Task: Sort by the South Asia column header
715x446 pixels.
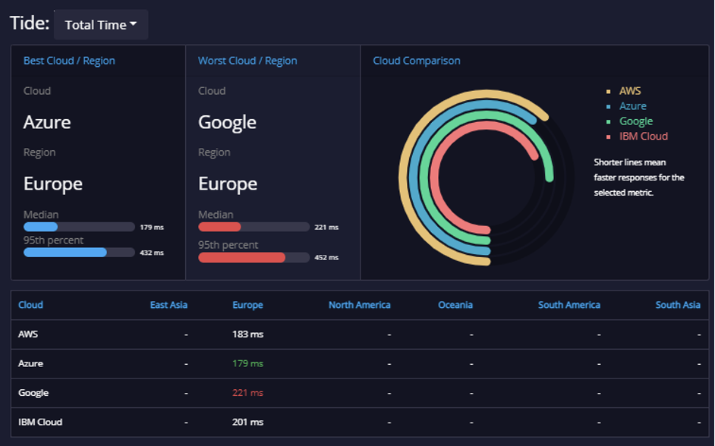Action: coord(678,305)
